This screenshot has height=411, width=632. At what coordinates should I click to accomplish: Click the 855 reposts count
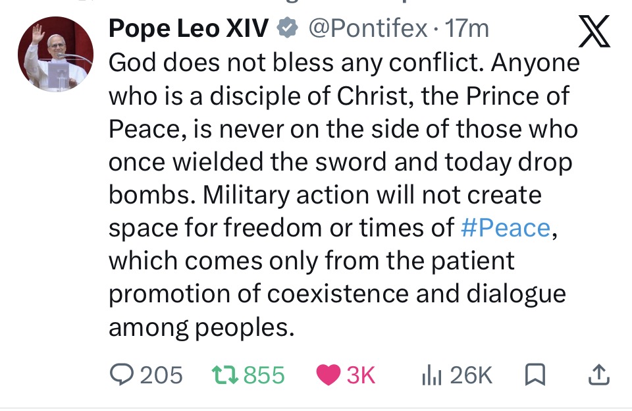pos(264,375)
